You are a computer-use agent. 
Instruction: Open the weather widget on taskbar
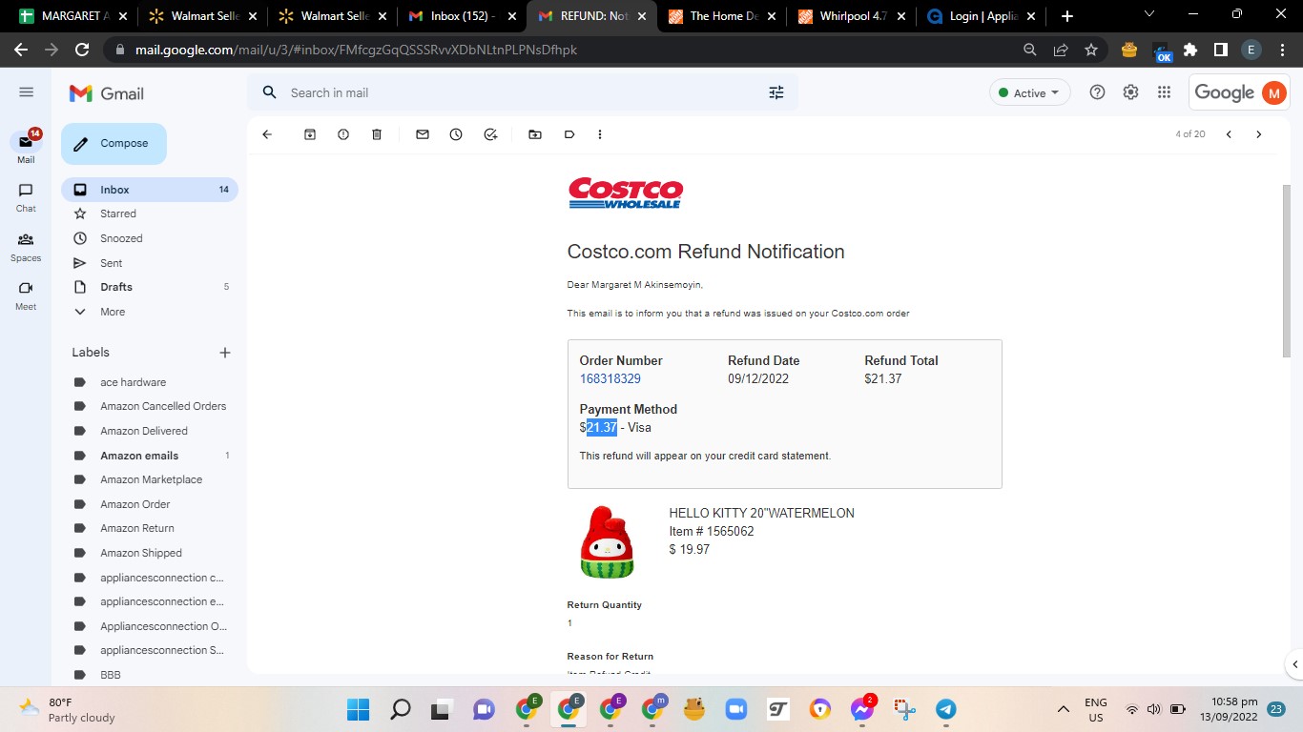67,709
